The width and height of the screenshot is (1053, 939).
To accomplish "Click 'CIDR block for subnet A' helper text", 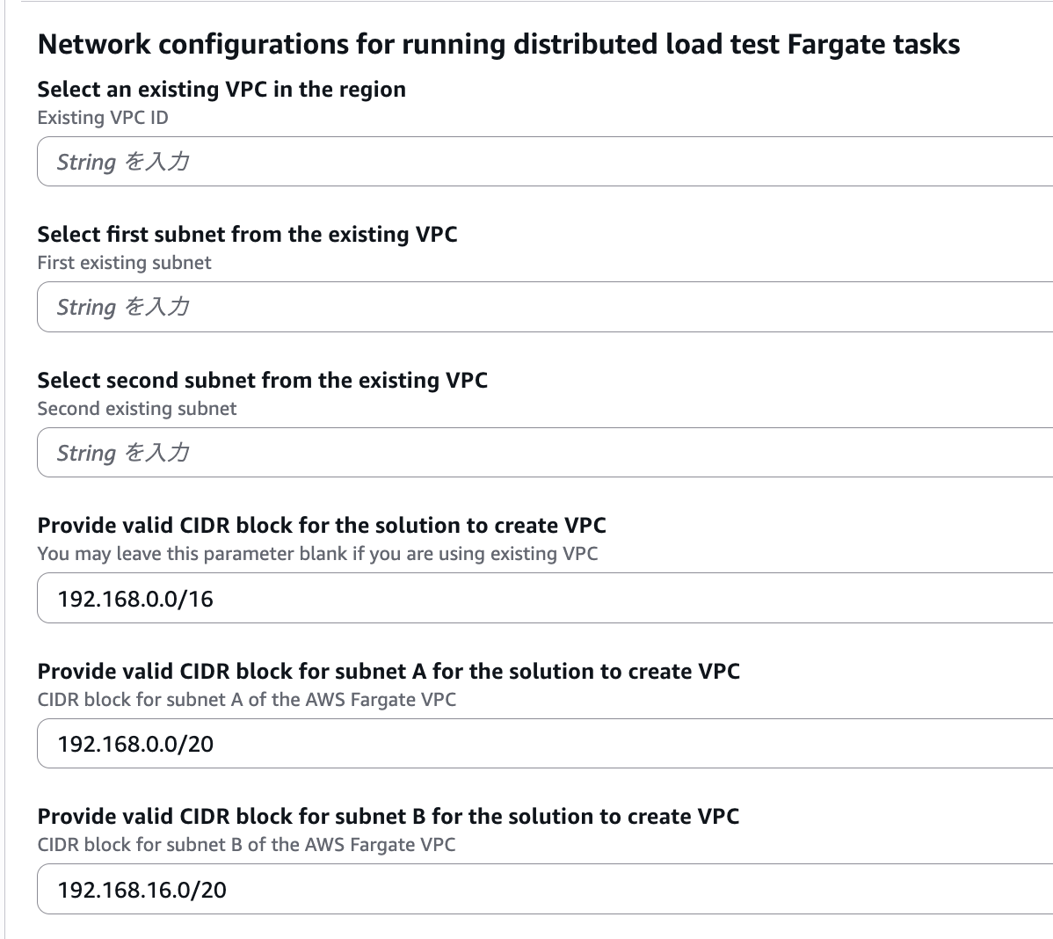I will [x=247, y=700].
